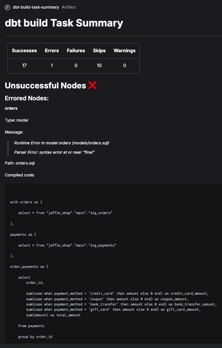Click the Artifact type label
Screen dimensions: 222x348
point(69,7)
